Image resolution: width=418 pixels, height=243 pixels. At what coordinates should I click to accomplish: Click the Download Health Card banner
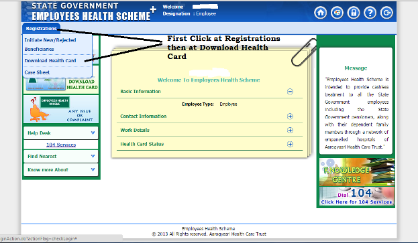[x=61, y=84]
